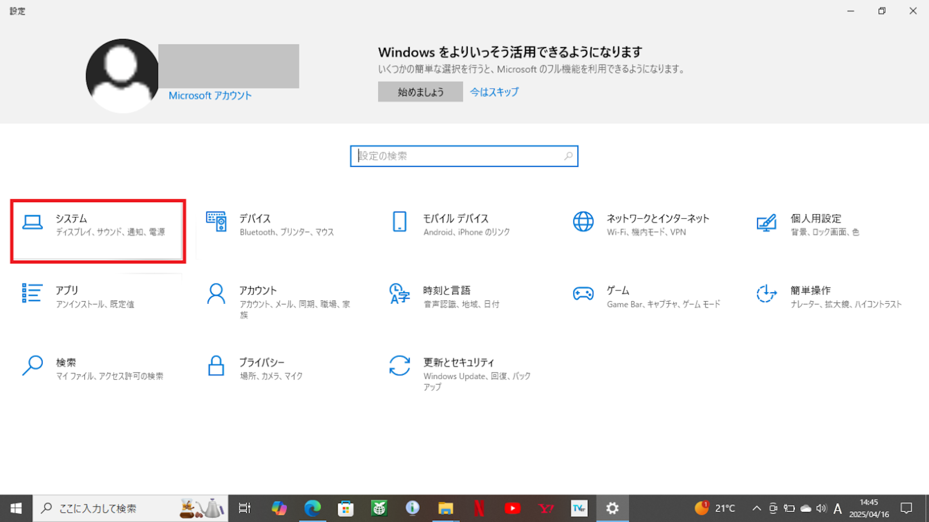Open モバイル デバイス phone icon
The height and width of the screenshot is (522, 929).
399,222
